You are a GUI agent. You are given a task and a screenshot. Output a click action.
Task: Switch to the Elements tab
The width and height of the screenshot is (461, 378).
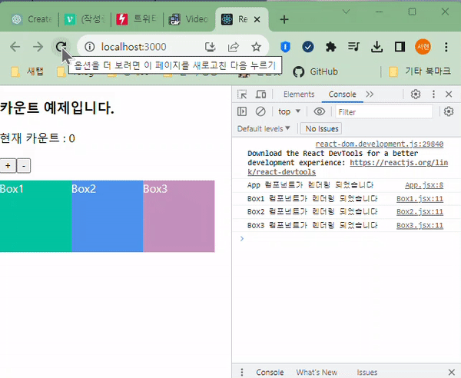pos(299,94)
